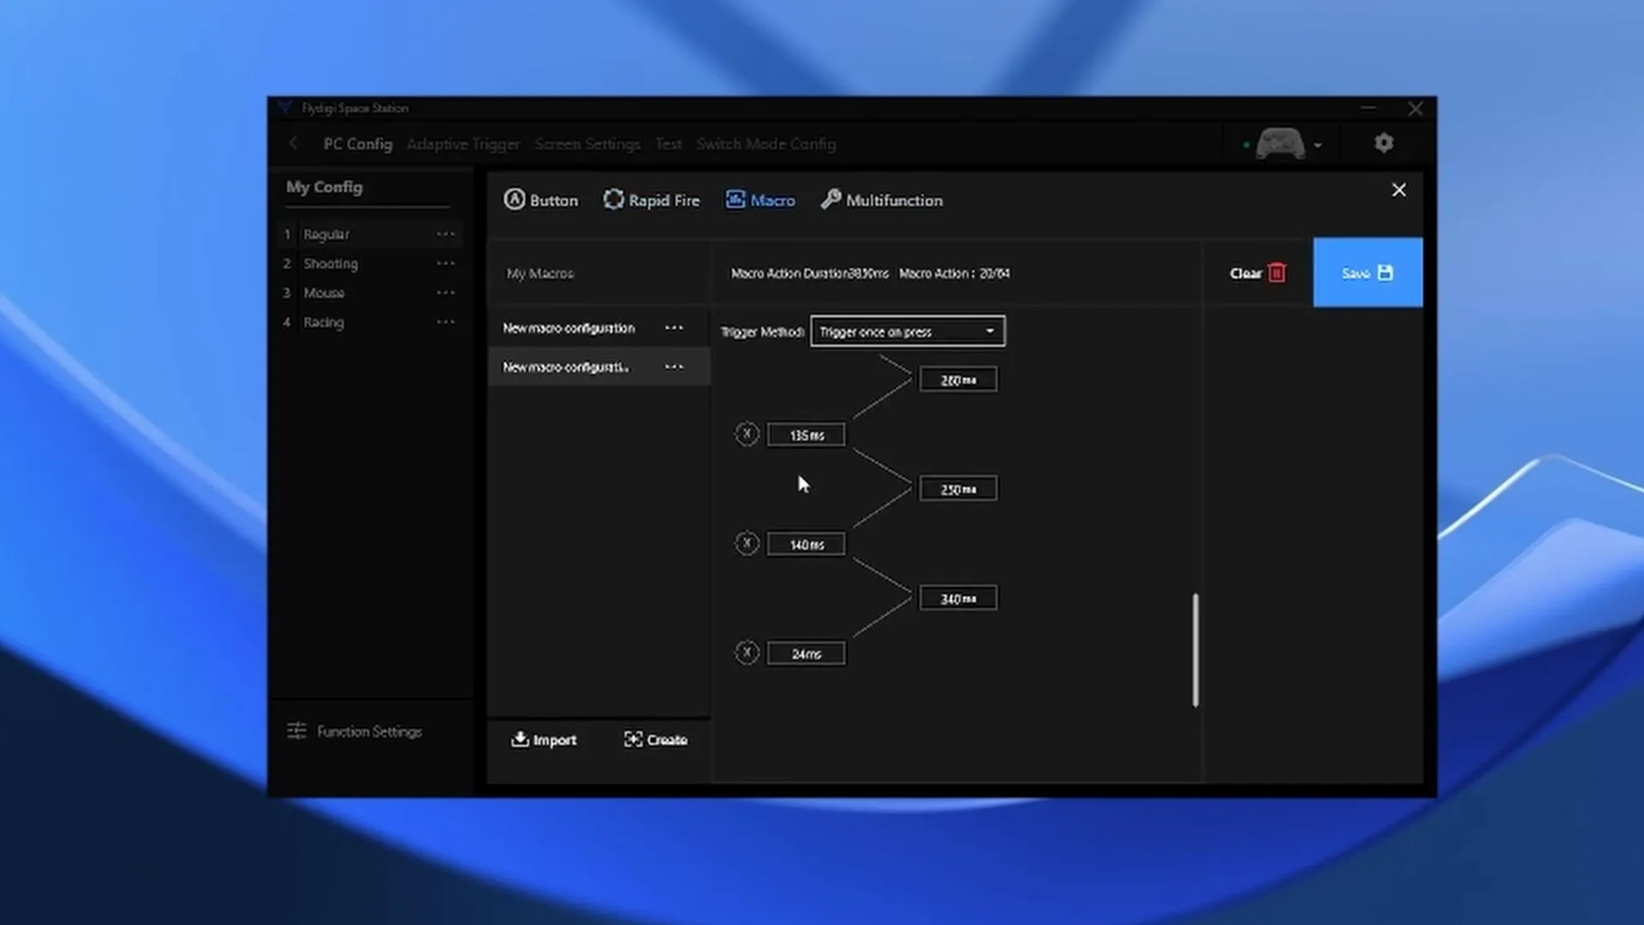Screen dimensions: 1644x925
Task: Open the settings gear
Action: coord(1384,143)
